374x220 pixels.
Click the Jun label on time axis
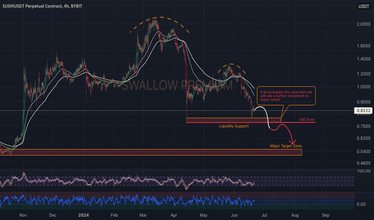234,215
